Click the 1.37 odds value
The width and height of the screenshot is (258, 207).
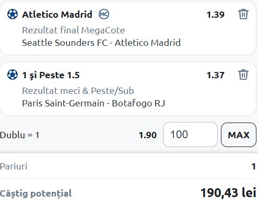coord(216,75)
